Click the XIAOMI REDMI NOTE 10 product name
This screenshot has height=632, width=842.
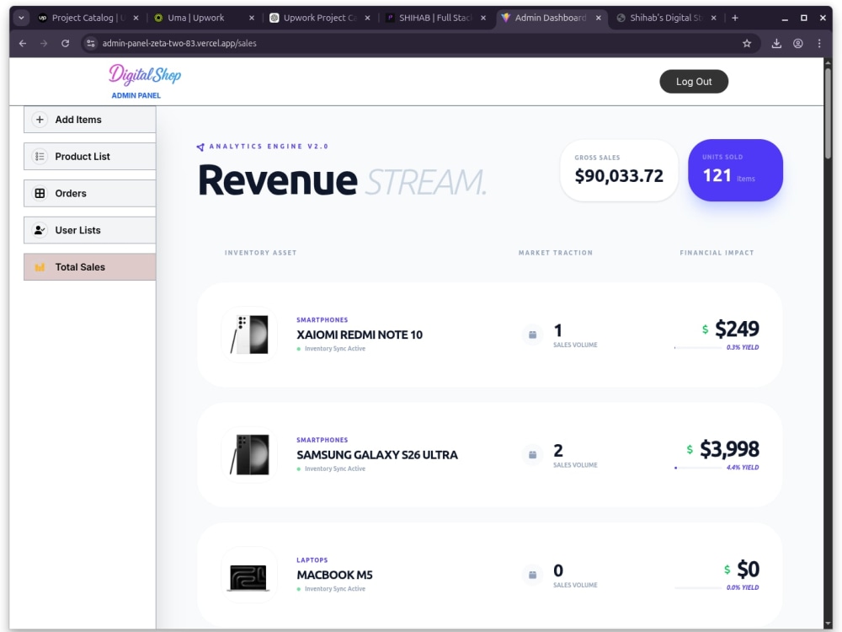pos(360,335)
